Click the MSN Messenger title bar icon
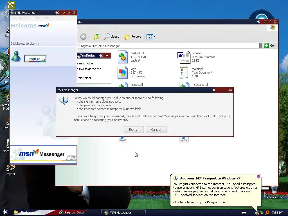This screenshot has width=288, height=216. tap(12, 12)
